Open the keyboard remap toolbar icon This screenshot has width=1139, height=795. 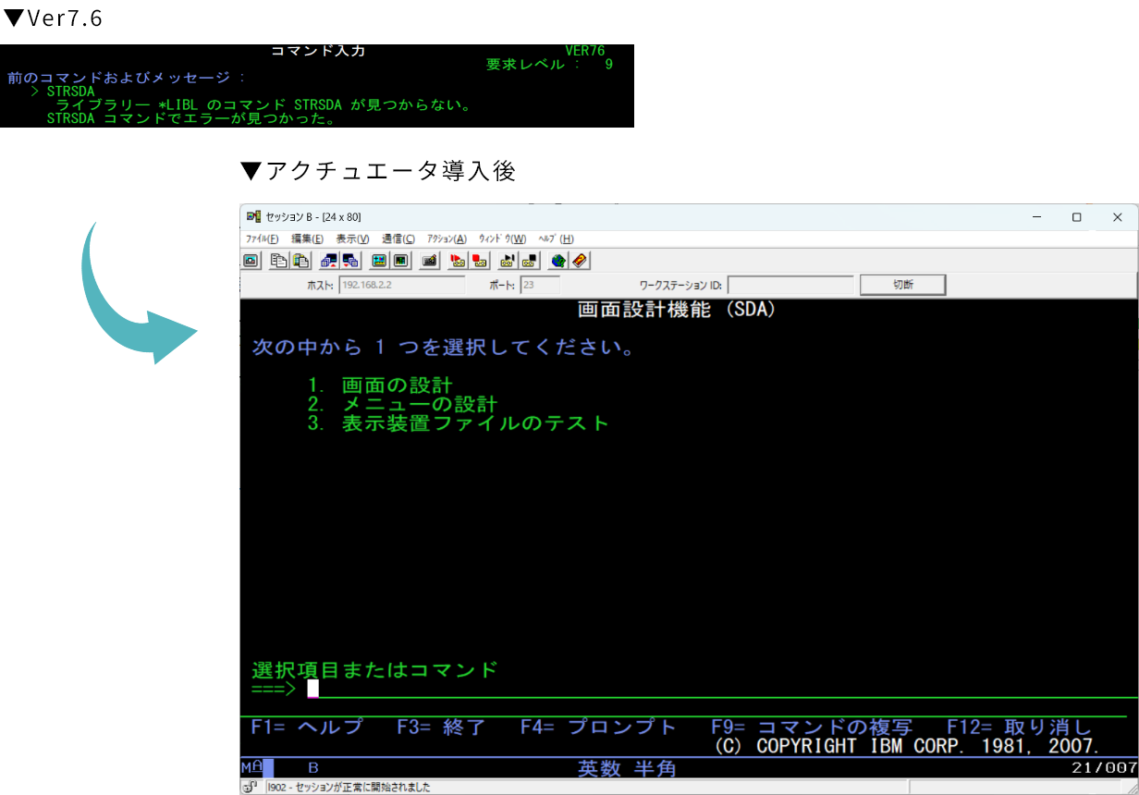click(429, 261)
